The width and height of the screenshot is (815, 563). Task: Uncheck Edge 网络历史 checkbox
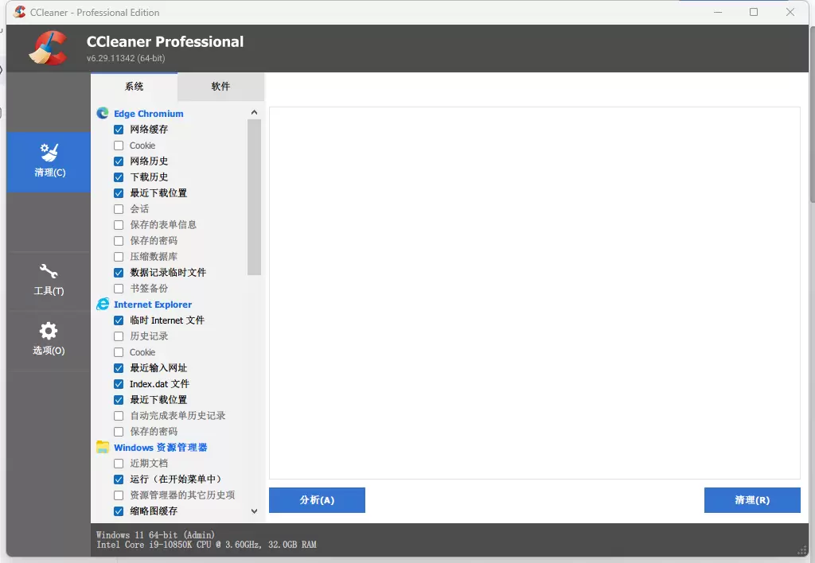pyautogui.click(x=119, y=161)
